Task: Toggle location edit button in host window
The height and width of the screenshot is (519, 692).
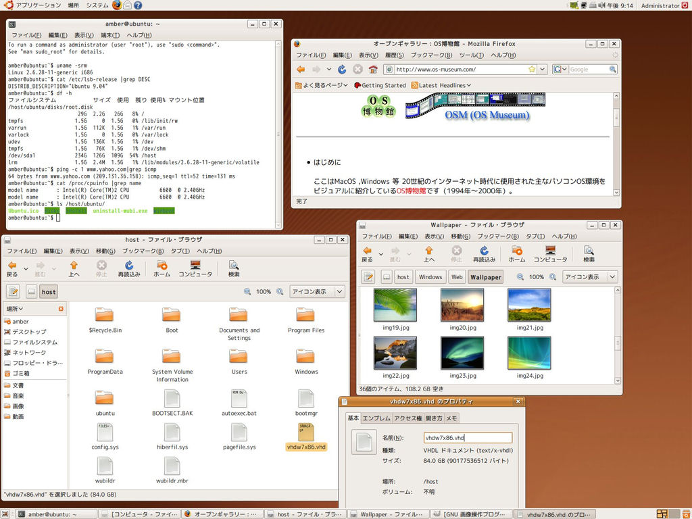Action: pyautogui.click(x=14, y=292)
